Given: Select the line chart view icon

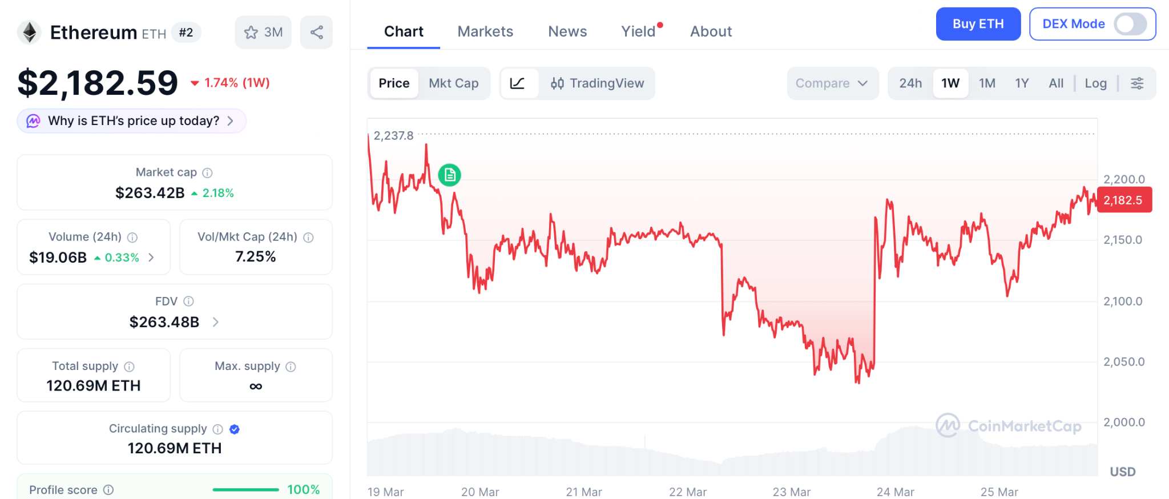Looking at the screenshot, I should pyautogui.click(x=518, y=83).
